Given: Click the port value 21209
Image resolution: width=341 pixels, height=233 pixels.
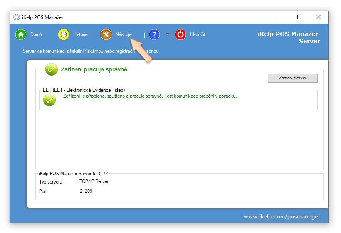Looking at the screenshot, I should 86,191.
